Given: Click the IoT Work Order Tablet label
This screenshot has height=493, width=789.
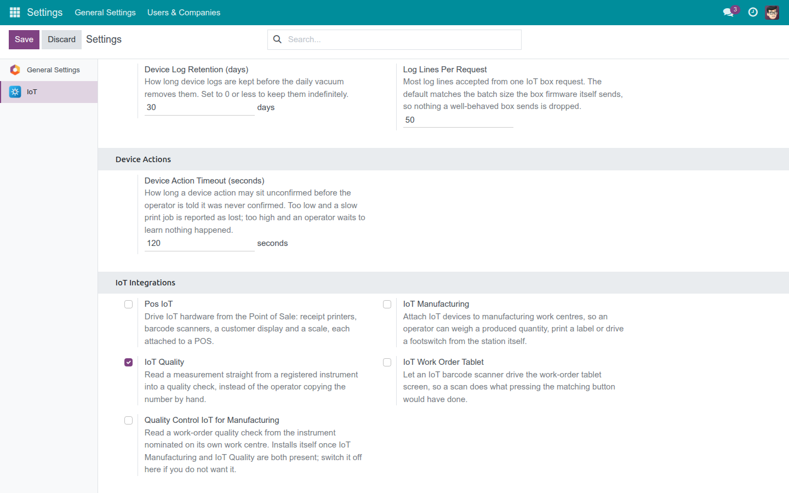Looking at the screenshot, I should (x=443, y=362).
